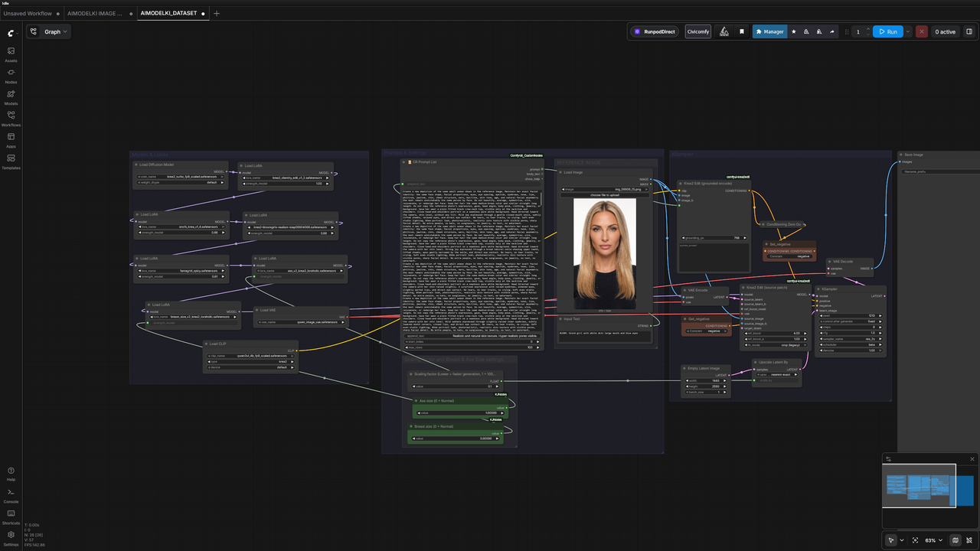Click the share arrow icon in toolbar
The image size is (980, 551).
832,31
